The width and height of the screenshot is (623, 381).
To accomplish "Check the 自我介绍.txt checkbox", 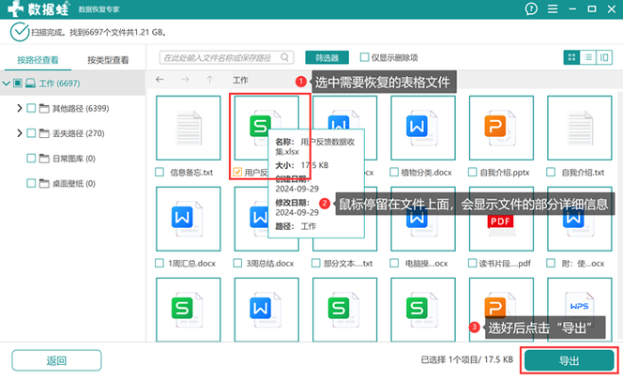I will click(x=551, y=172).
